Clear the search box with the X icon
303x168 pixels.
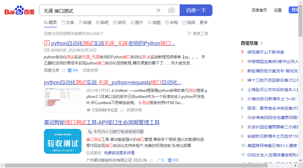coord(159,10)
